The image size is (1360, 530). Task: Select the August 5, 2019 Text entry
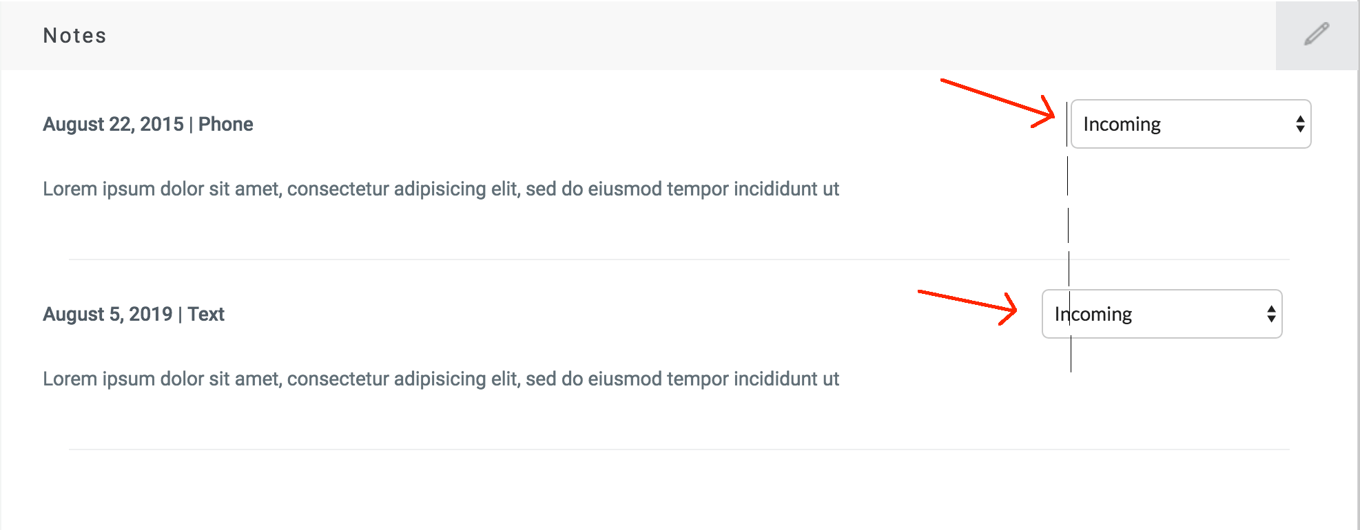point(134,314)
